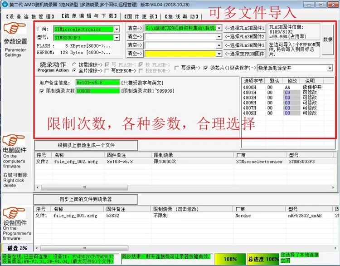Click 选项字节 column header

[x=253, y=81]
